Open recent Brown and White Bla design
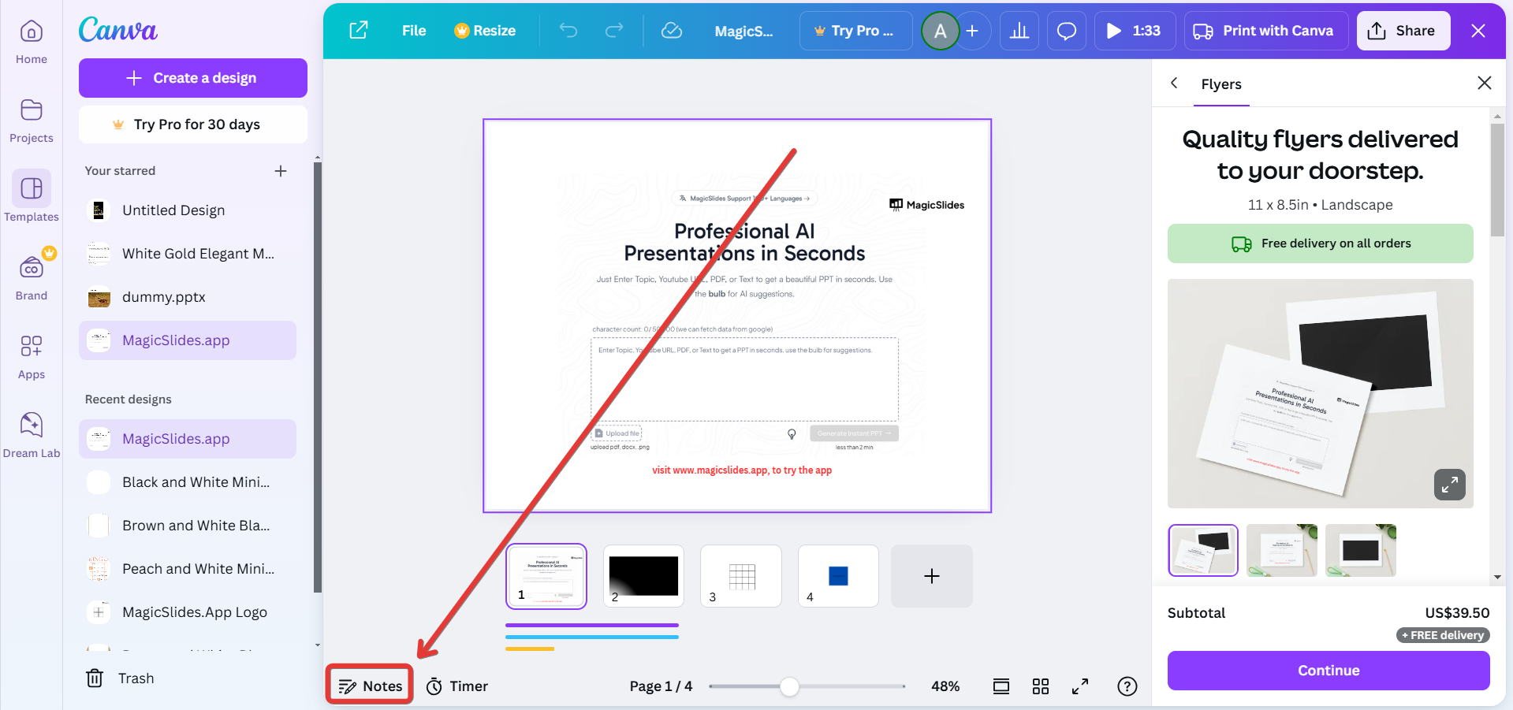This screenshot has height=710, width=1513. coord(188,526)
